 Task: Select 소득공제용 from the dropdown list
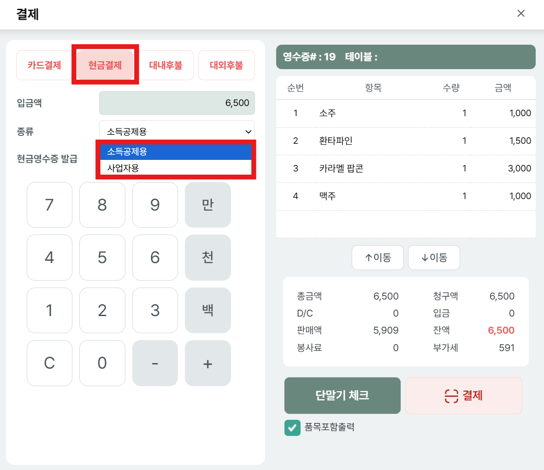(x=175, y=152)
